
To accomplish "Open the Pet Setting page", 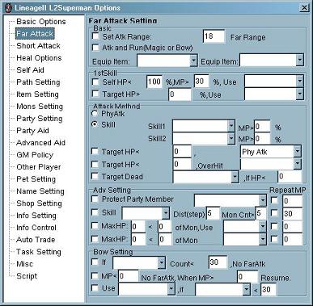I will pyautogui.click(x=36, y=179).
